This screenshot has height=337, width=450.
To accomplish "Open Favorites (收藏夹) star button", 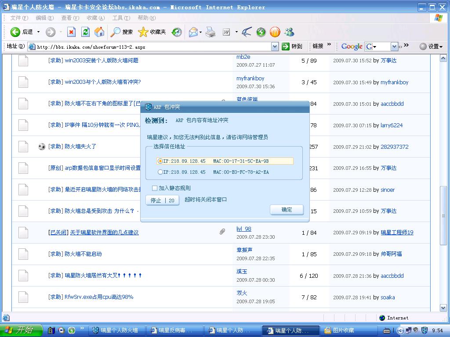I will click(152, 32).
